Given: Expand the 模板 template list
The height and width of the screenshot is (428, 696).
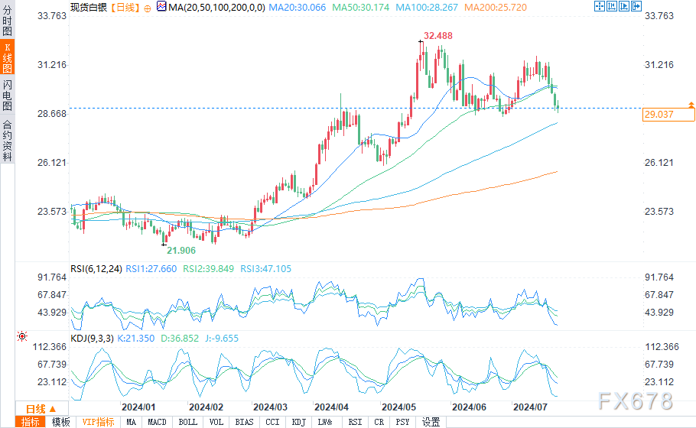Looking at the screenshot, I should (x=60, y=422).
